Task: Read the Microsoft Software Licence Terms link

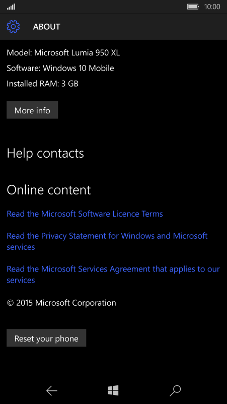Action: (x=85, y=214)
